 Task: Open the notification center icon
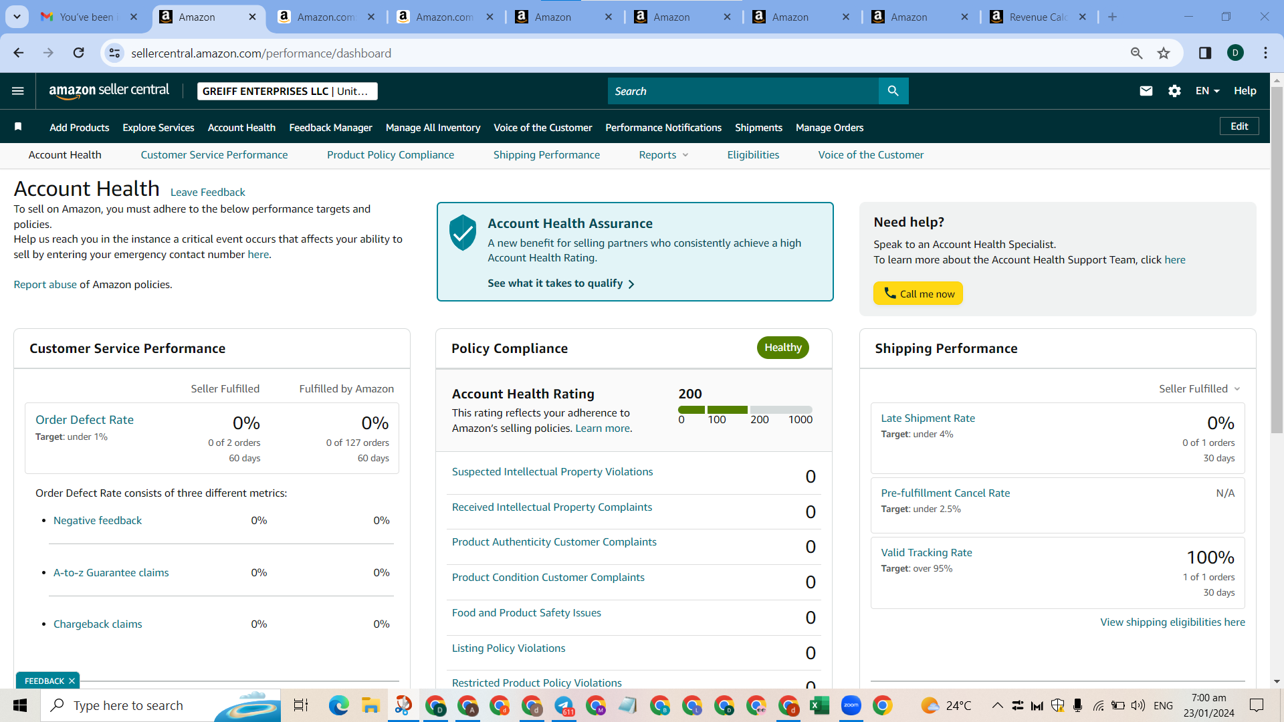[x=1257, y=705]
